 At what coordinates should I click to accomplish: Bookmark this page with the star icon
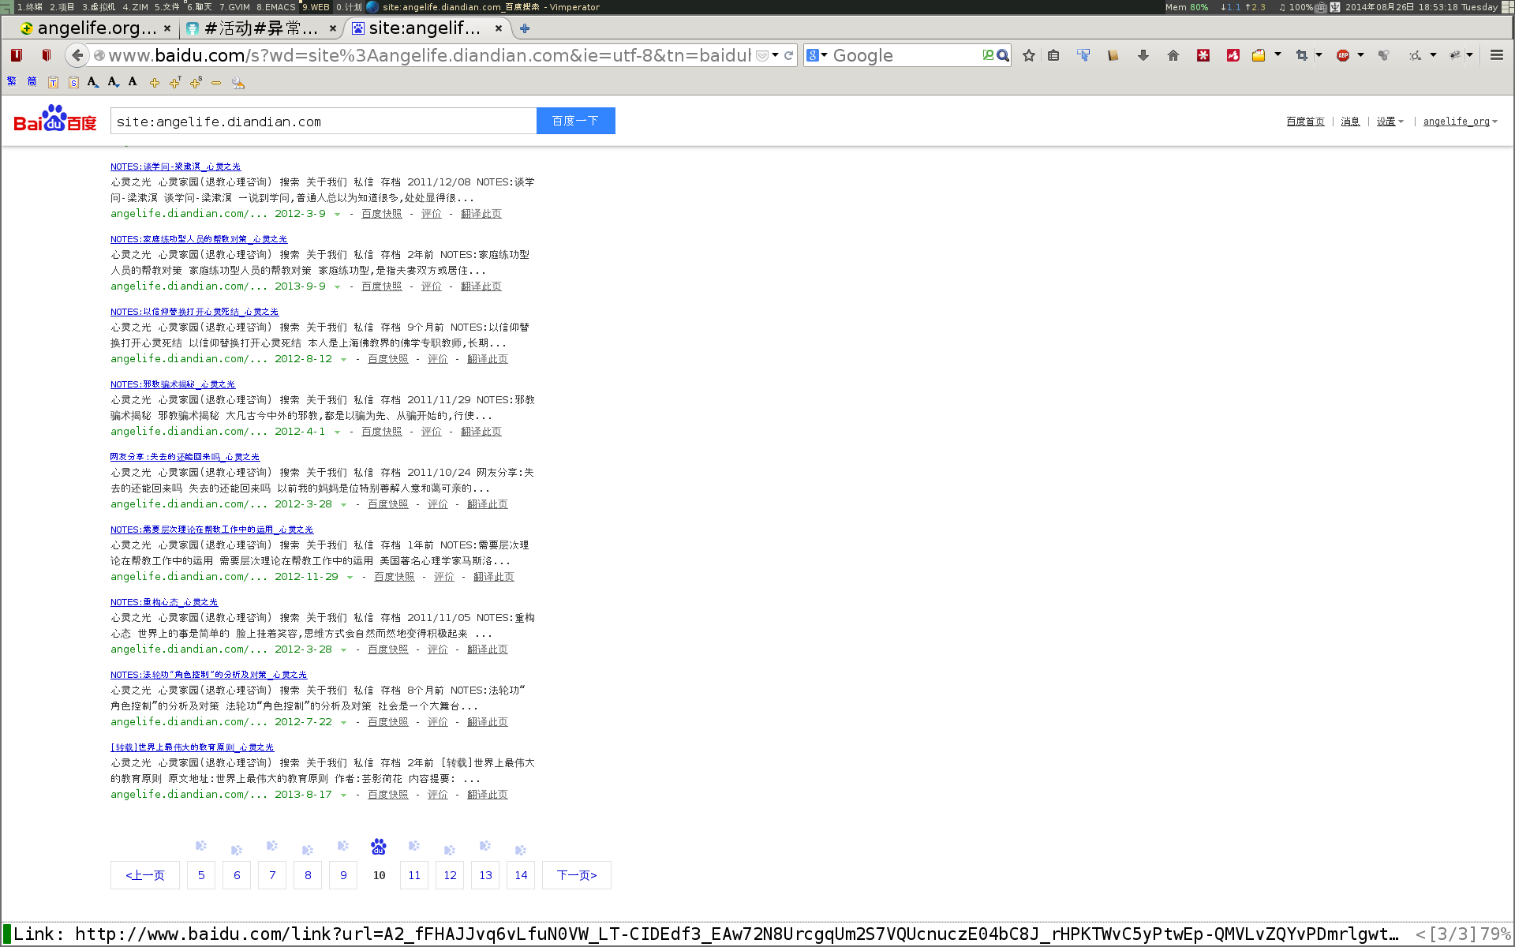pos(1029,55)
